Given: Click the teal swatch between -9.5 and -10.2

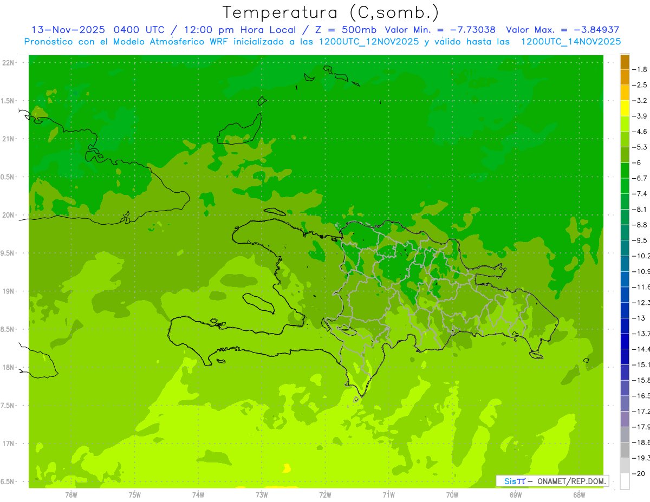Looking at the screenshot, I should point(625,248).
